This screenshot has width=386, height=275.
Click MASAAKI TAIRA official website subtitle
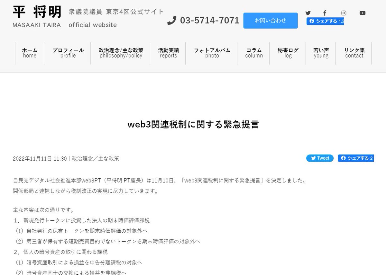(x=65, y=25)
